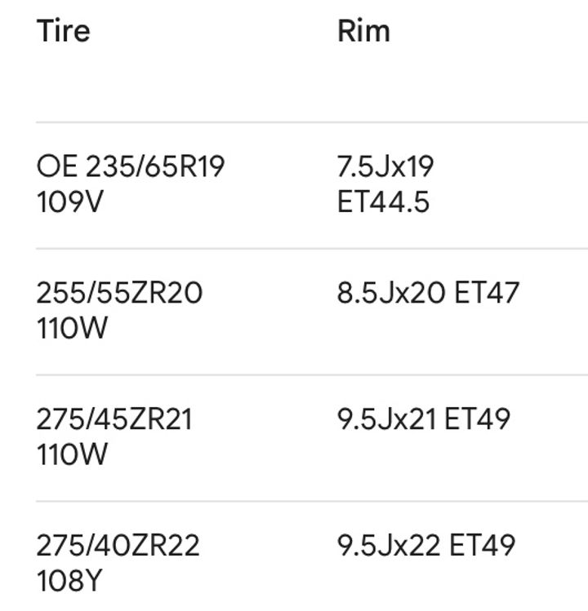Click the divider above the 275/40ZR22 row
The width and height of the screenshot is (588, 611).
(x=312, y=501)
